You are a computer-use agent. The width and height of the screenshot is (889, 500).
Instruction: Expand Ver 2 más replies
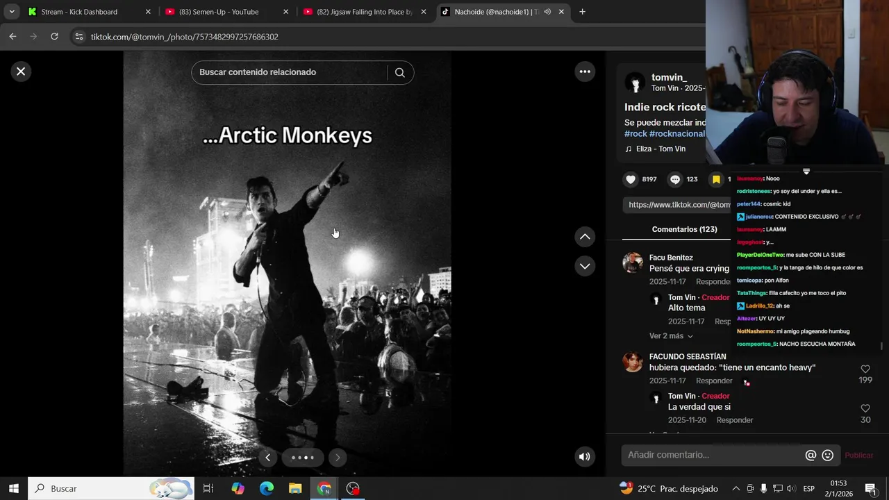671,336
